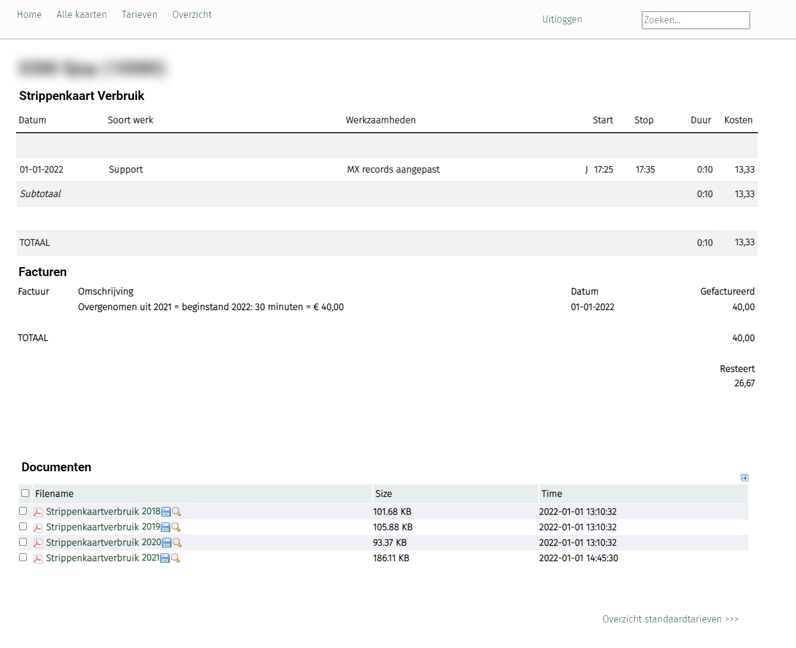This screenshot has height=648, width=796.
Task: Open the Strippenkaartverbruik 2020 file link
Action: [x=104, y=543]
